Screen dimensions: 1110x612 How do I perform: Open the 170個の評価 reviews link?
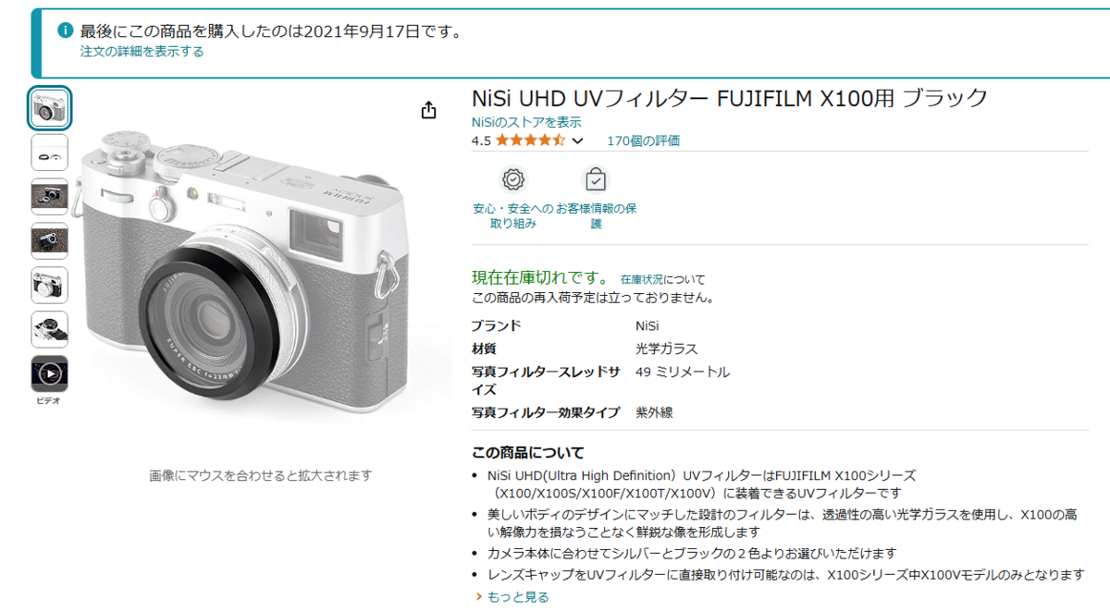click(643, 141)
